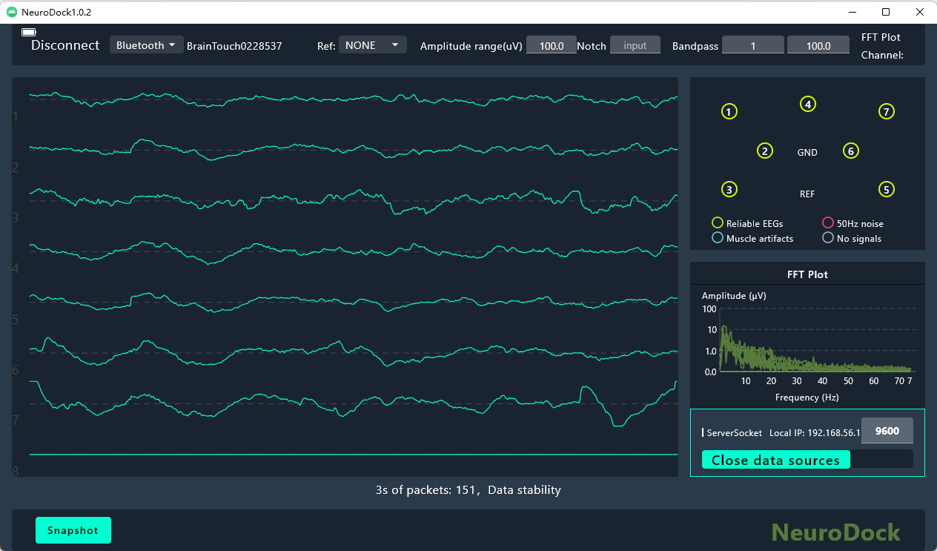
Task: Click the Muscle artifacts legend circle
Action: 717,238
